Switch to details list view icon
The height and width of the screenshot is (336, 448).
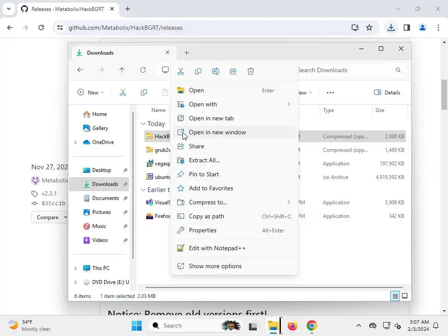(x=395, y=296)
